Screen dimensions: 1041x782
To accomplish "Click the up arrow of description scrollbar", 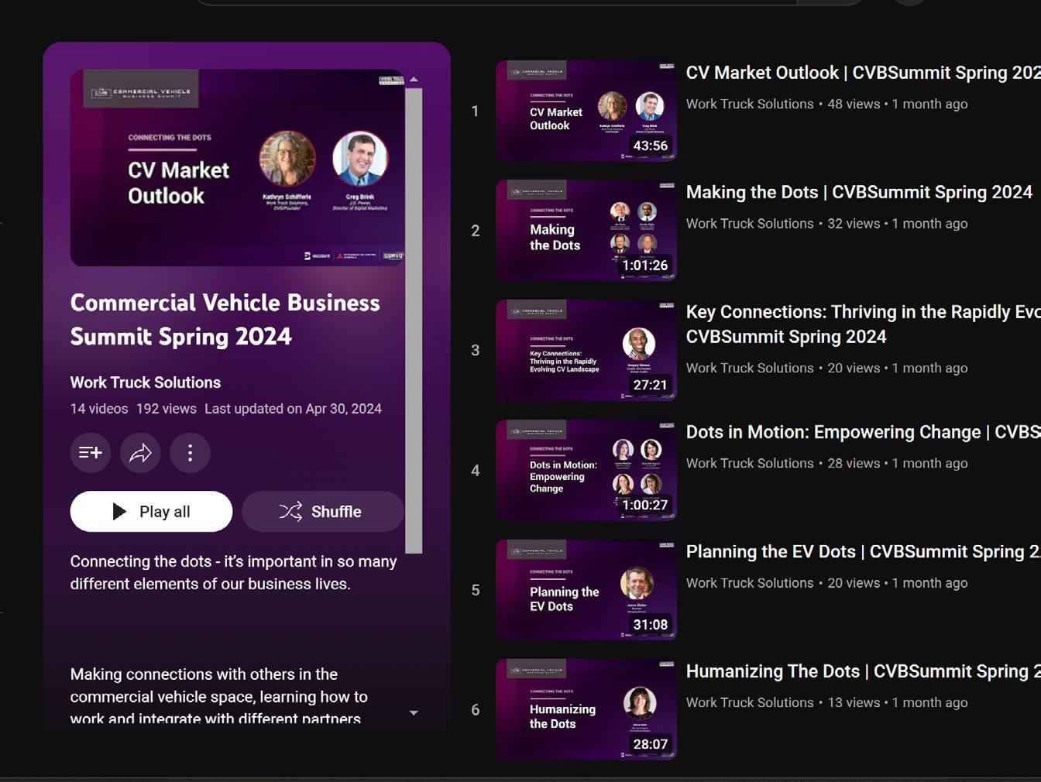I will click(414, 79).
